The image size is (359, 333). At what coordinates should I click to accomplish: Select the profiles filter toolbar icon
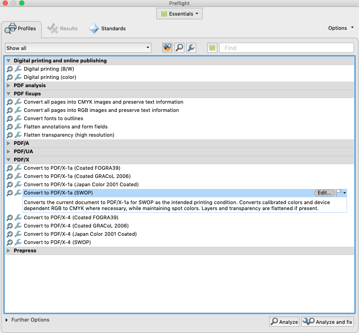pyautogui.click(x=167, y=48)
